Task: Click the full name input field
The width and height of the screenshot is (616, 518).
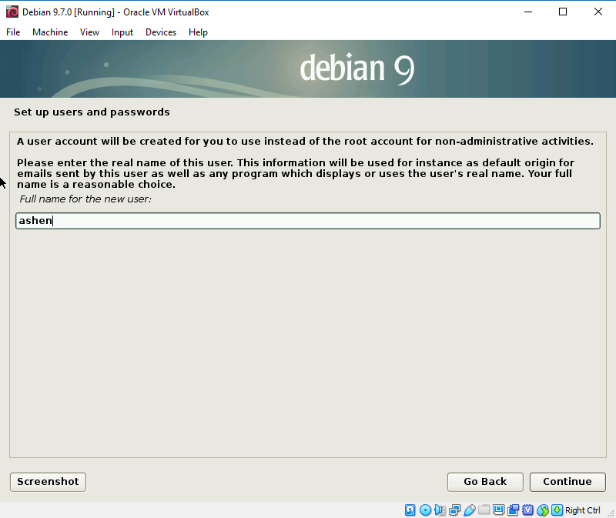Action: pyautogui.click(x=307, y=221)
